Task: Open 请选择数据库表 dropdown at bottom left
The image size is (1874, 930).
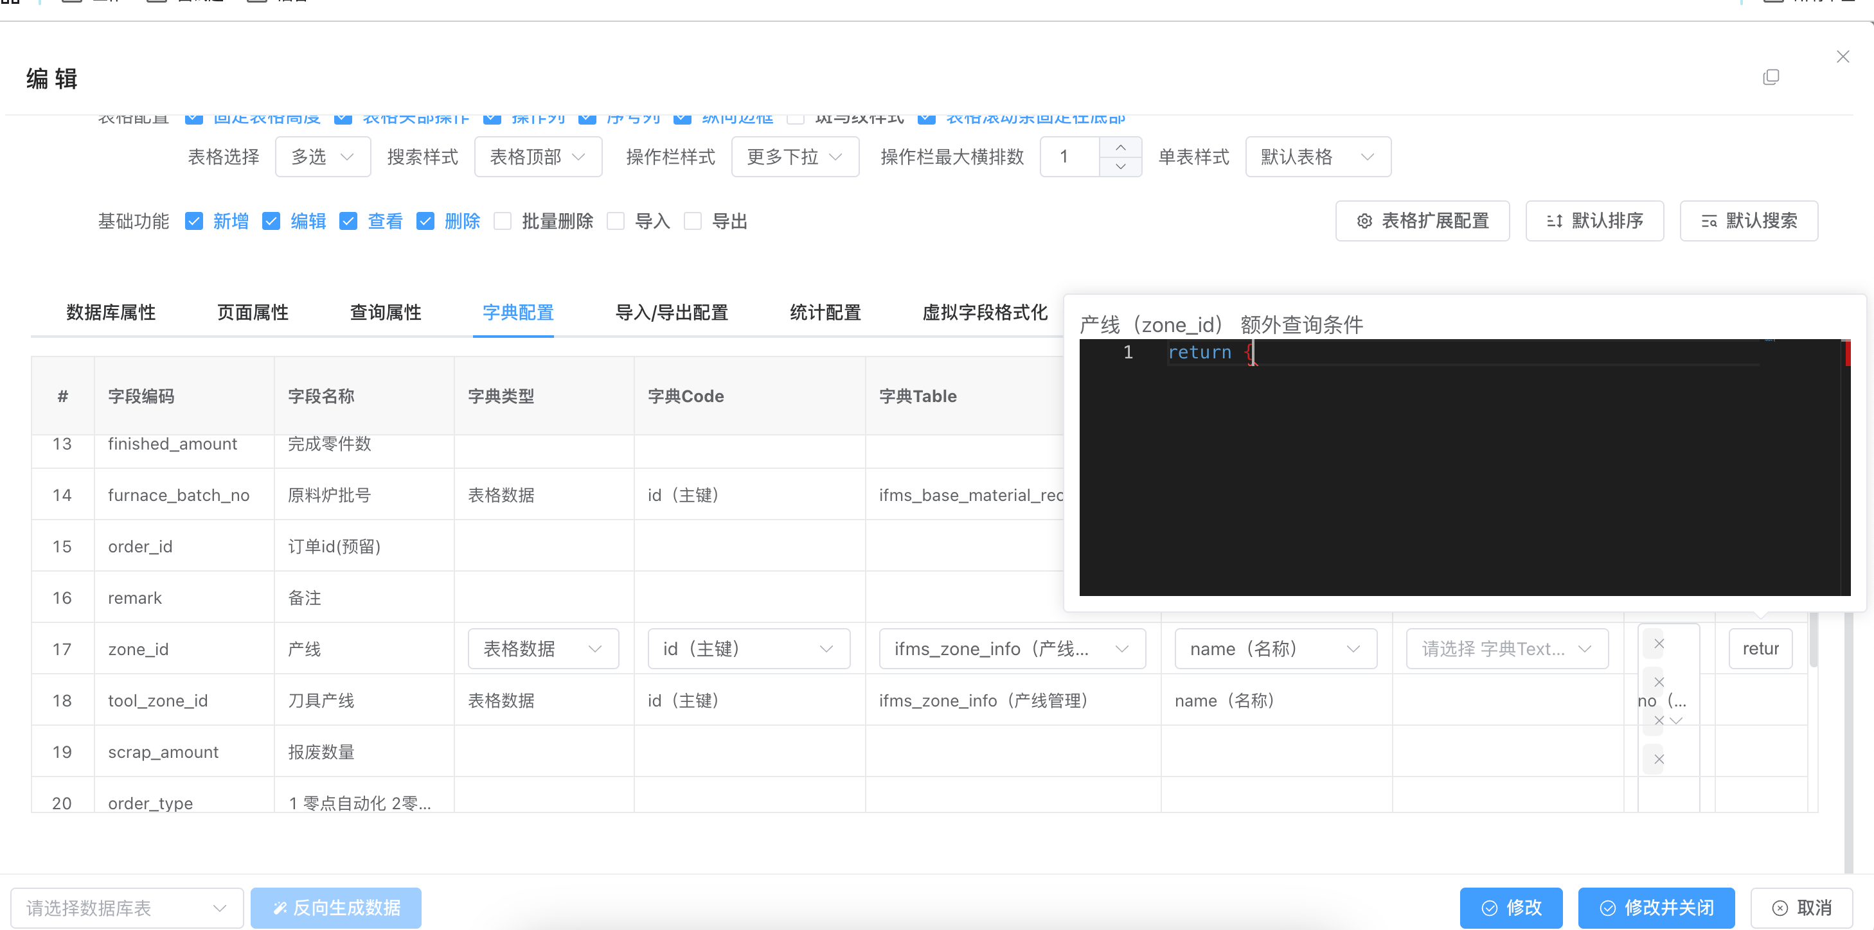Action: [x=127, y=908]
